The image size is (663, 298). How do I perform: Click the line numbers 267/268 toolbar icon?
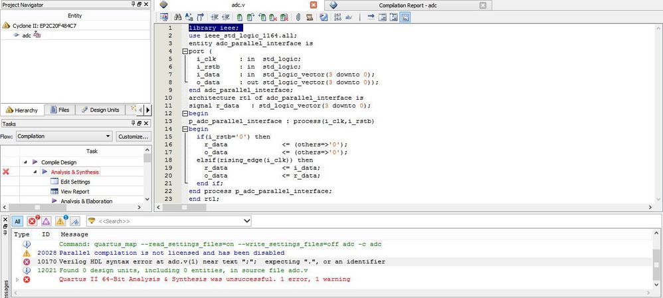337,17
